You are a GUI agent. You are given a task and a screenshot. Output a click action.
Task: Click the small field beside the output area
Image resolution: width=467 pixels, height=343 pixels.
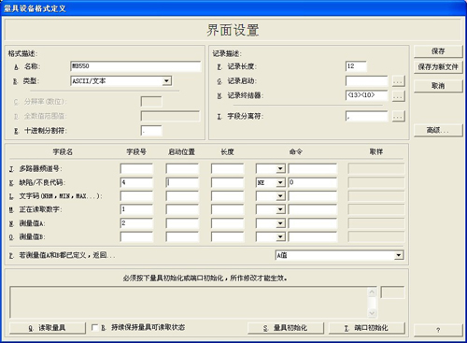pos(393,293)
